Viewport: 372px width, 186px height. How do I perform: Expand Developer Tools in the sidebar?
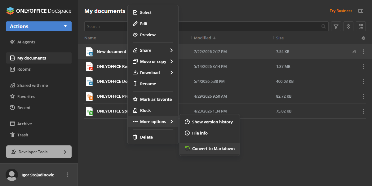coord(39,152)
